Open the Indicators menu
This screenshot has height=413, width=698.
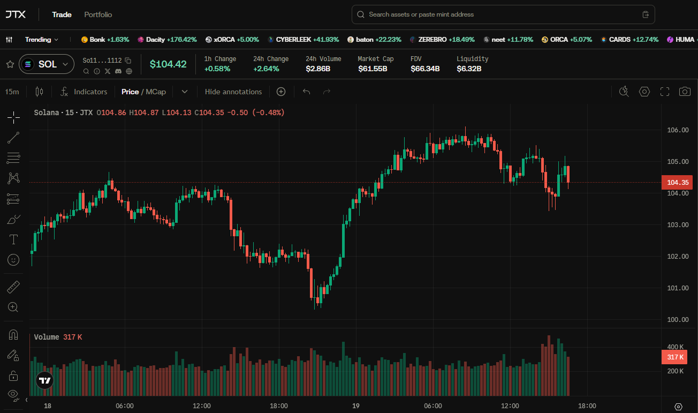click(x=84, y=92)
